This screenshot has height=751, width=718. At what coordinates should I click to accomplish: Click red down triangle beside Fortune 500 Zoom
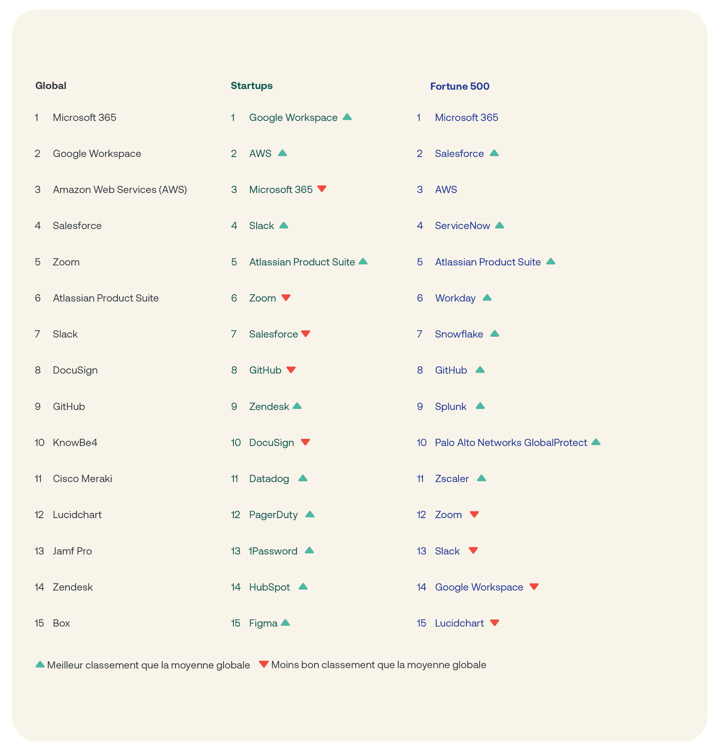474,514
